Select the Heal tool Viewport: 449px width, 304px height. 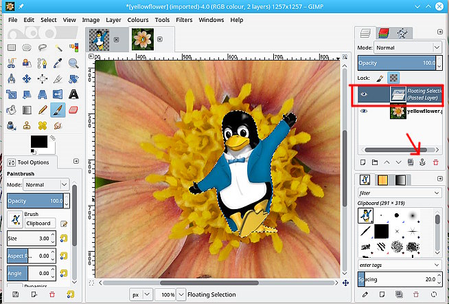(43, 126)
